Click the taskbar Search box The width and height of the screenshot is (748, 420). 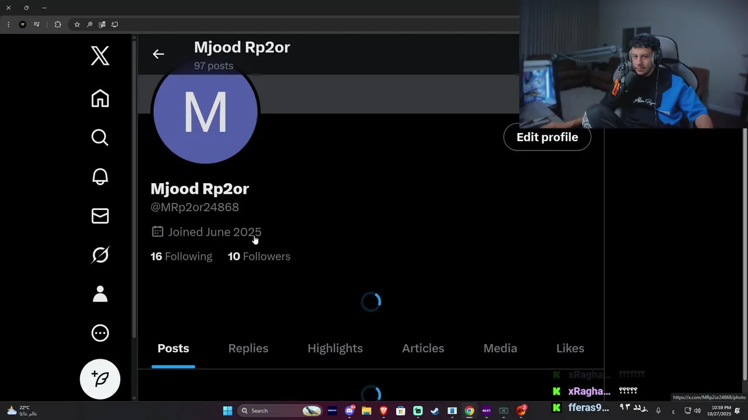[x=281, y=411]
